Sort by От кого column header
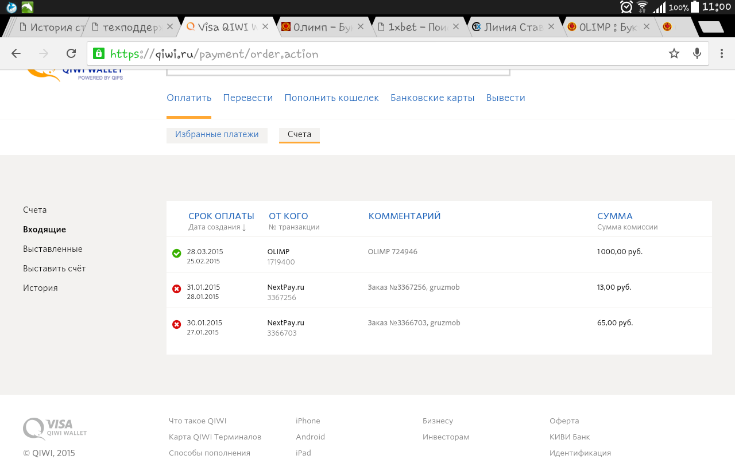Viewport: 735px width, 459px height. click(x=288, y=216)
